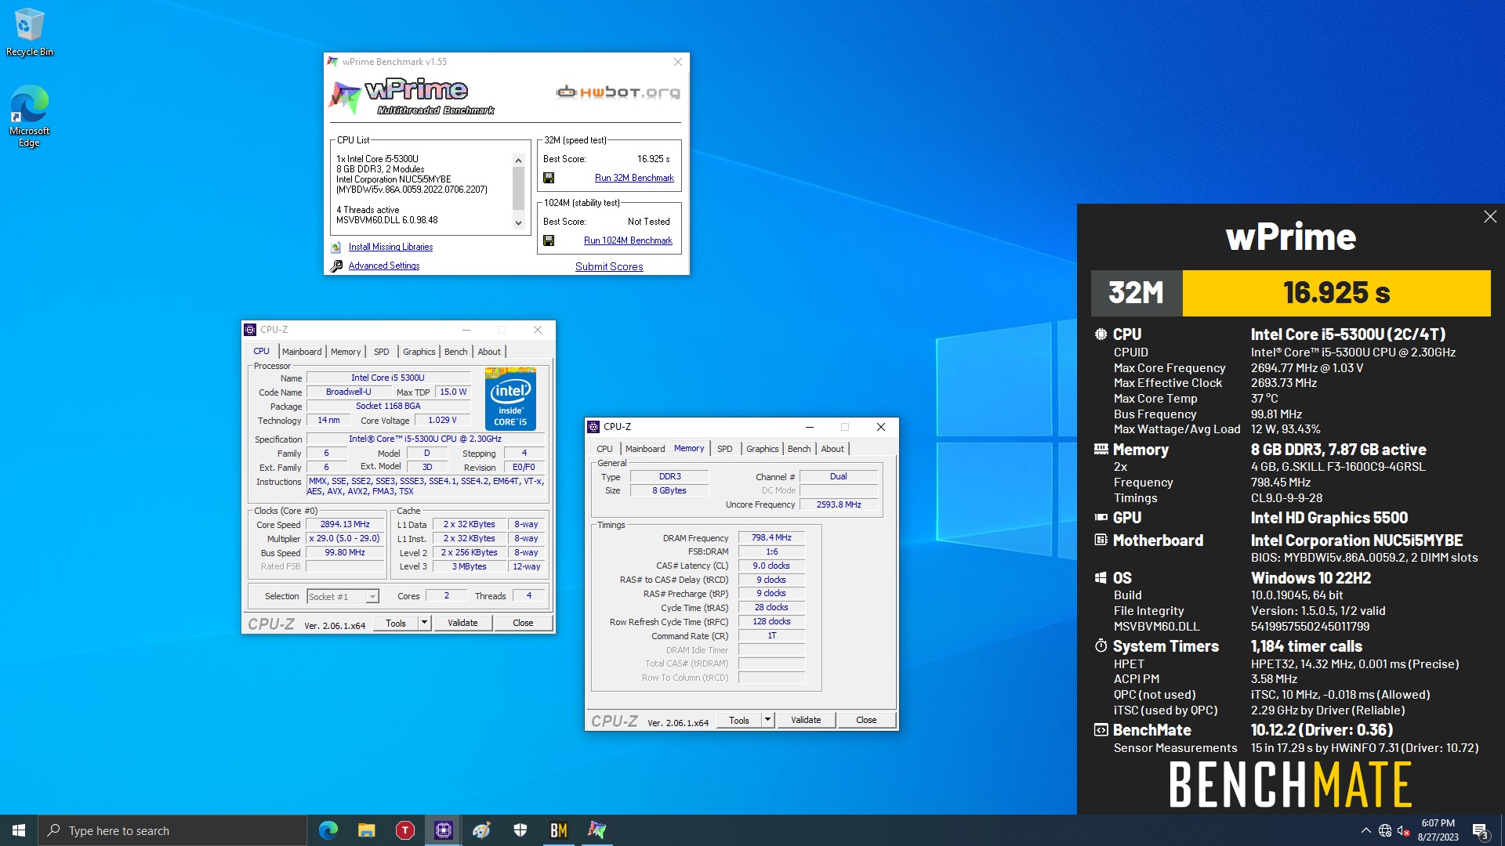Switch to Memory tab in CPU-Z CPU window

[346, 352]
